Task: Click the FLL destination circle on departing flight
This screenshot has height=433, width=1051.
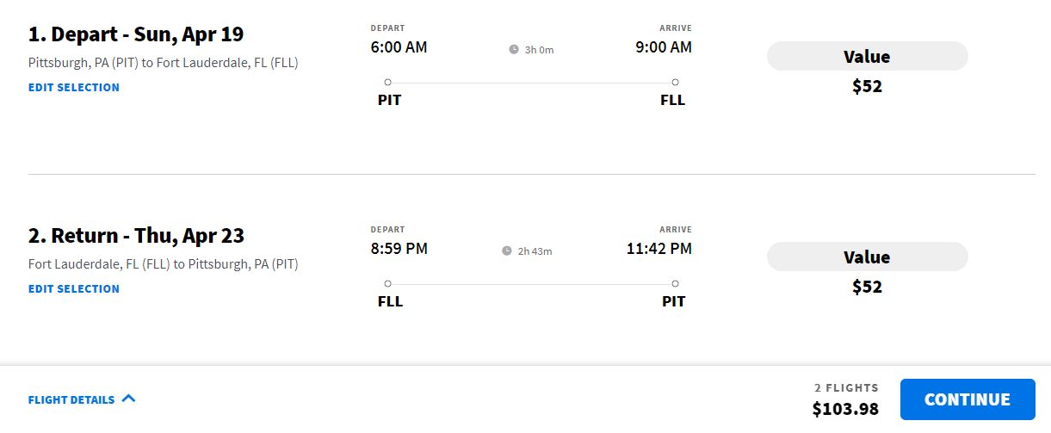Action: [x=675, y=83]
